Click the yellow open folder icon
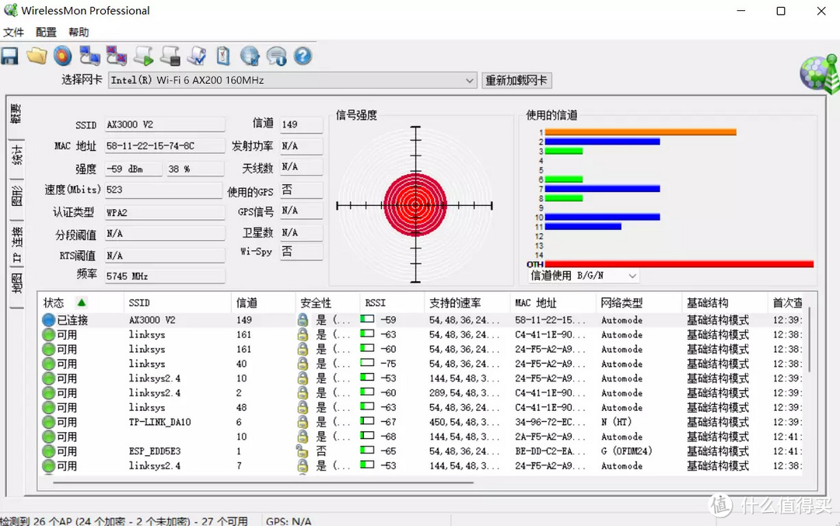Screen dimensions: 840x526 pyautogui.click(x=37, y=56)
